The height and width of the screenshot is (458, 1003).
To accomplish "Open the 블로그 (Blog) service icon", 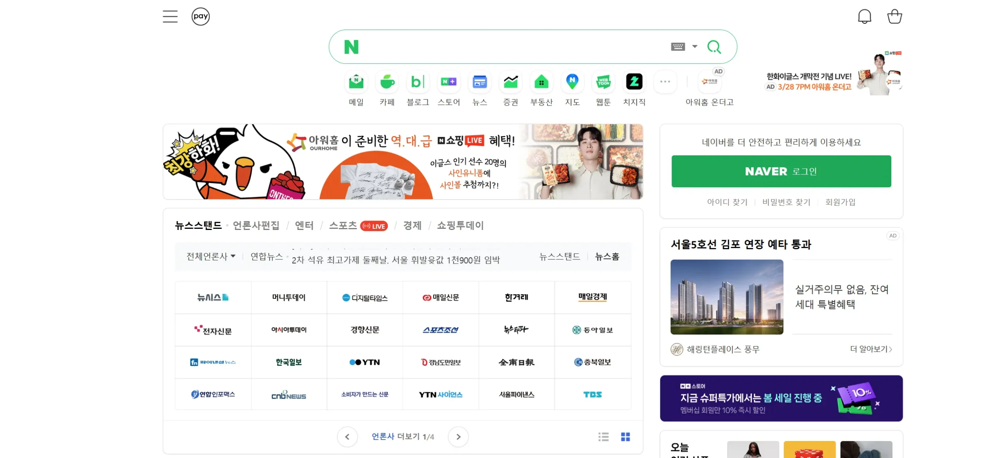I will [x=418, y=82].
